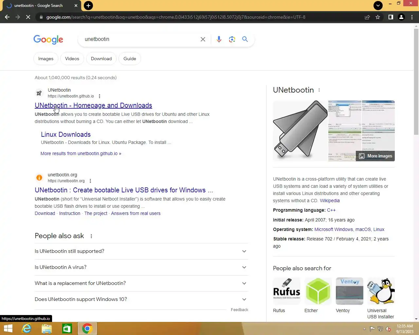Open The project sitelink

96,213
